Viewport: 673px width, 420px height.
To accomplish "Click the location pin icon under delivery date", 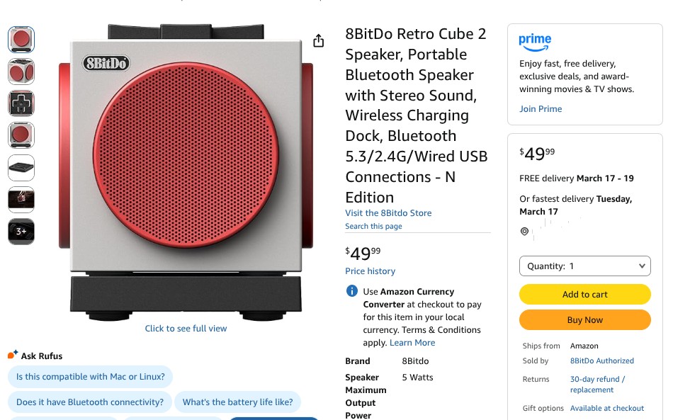I will (x=524, y=232).
